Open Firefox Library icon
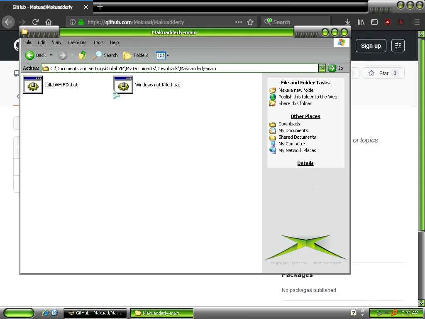This screenshot has width=425, height=319. [361, 22]
